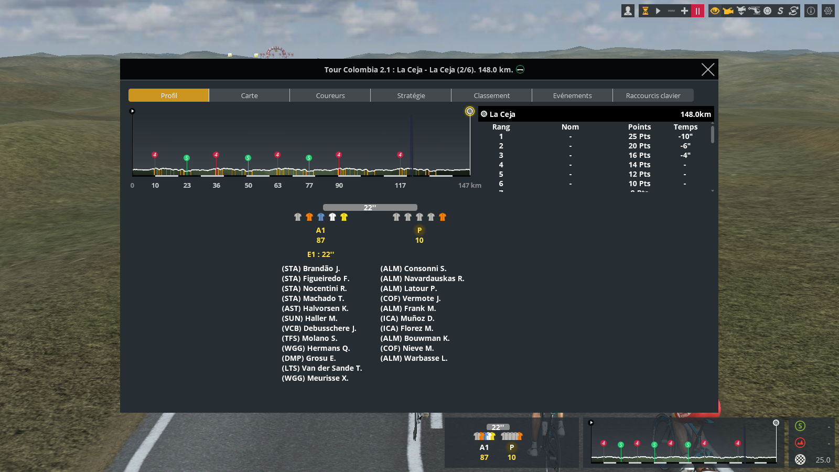
Task: Switch to the helicopter camera view
Action: [x=754, y=10]
